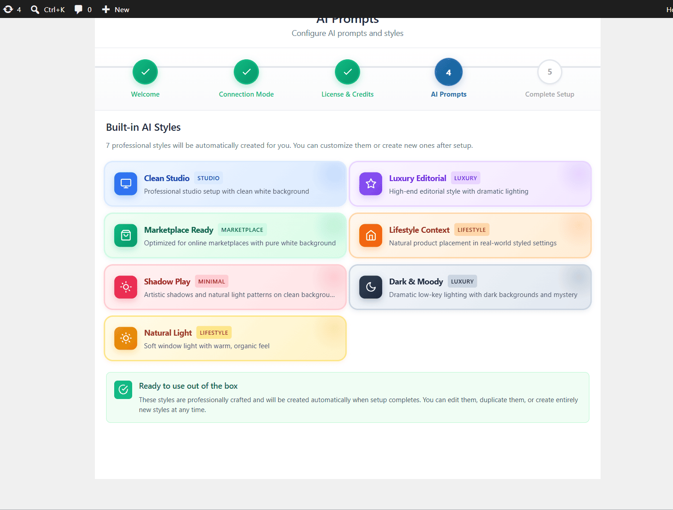Click the Built-in AI Styles heading
The width and height of the screenshot is (673, 510).
(x=143, y=127)
